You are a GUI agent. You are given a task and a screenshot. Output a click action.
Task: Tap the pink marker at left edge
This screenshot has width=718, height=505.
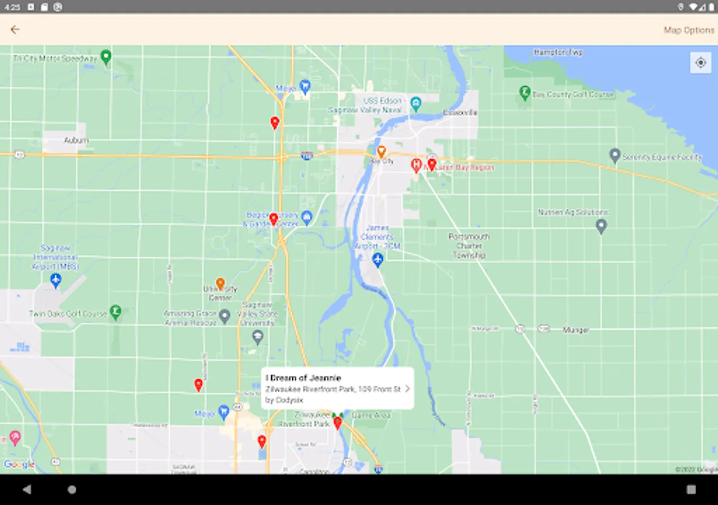15,438
